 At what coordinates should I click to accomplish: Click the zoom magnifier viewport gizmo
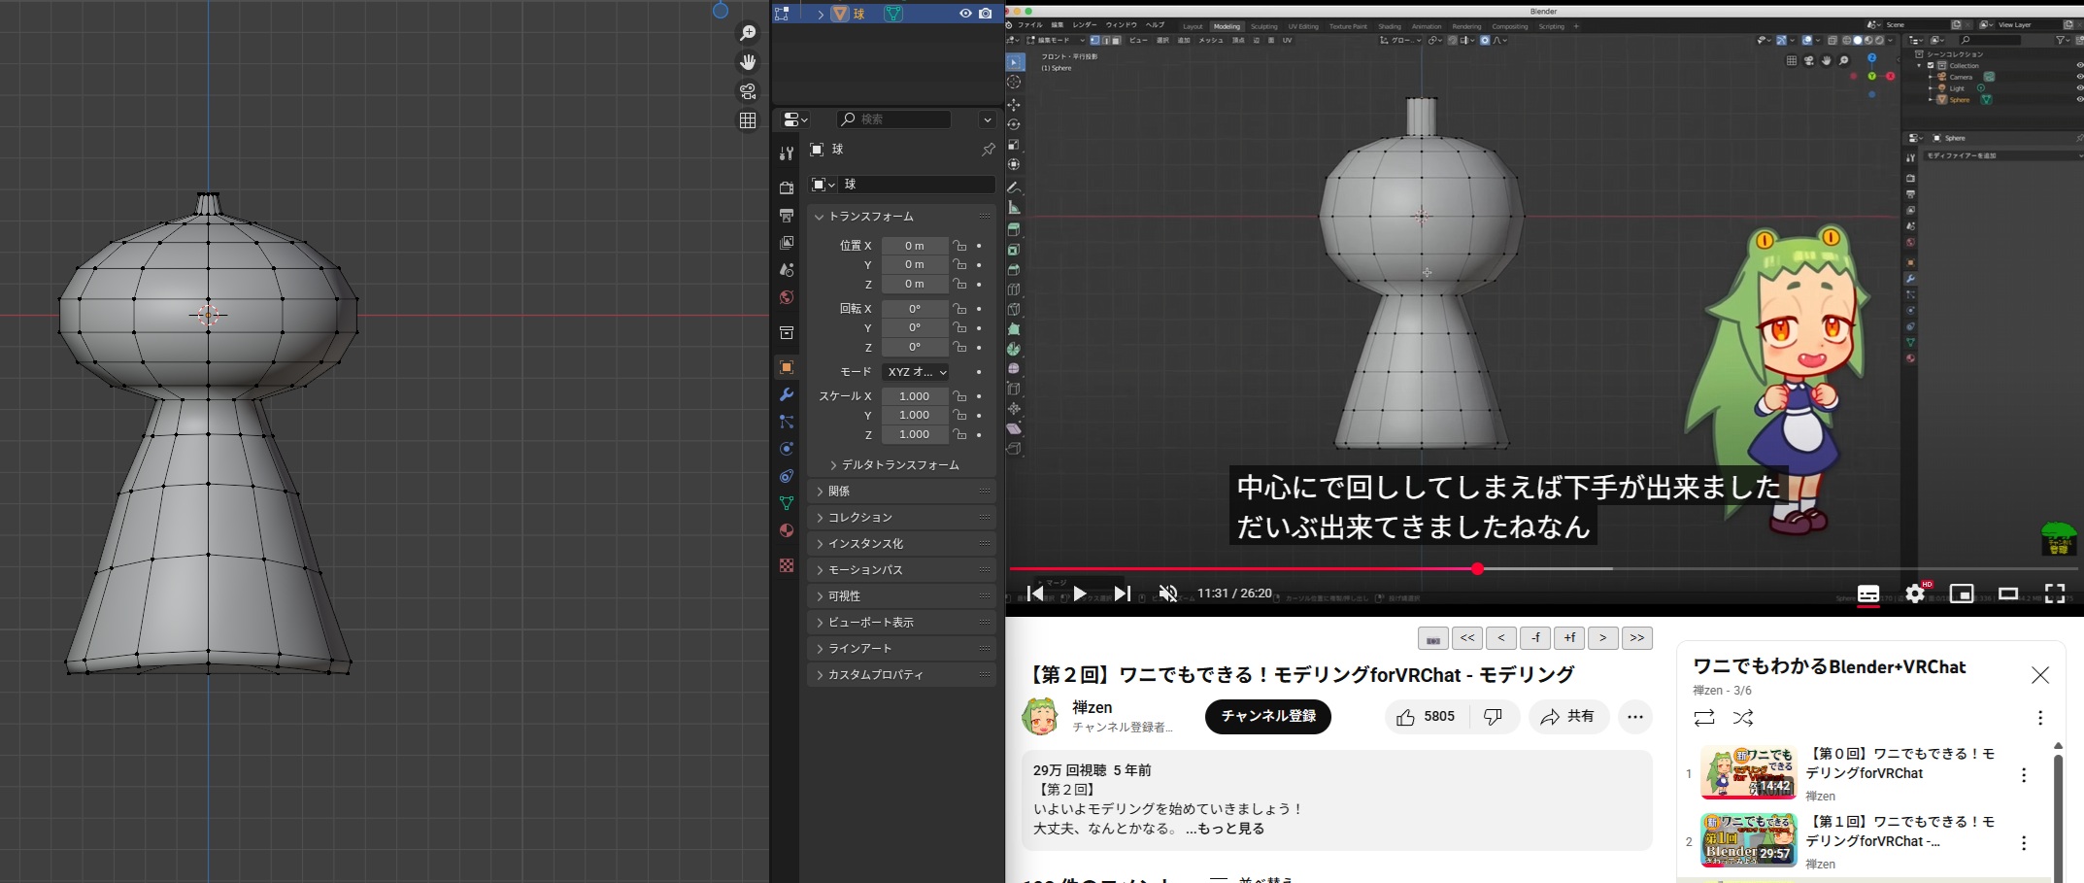coord(748,34)
